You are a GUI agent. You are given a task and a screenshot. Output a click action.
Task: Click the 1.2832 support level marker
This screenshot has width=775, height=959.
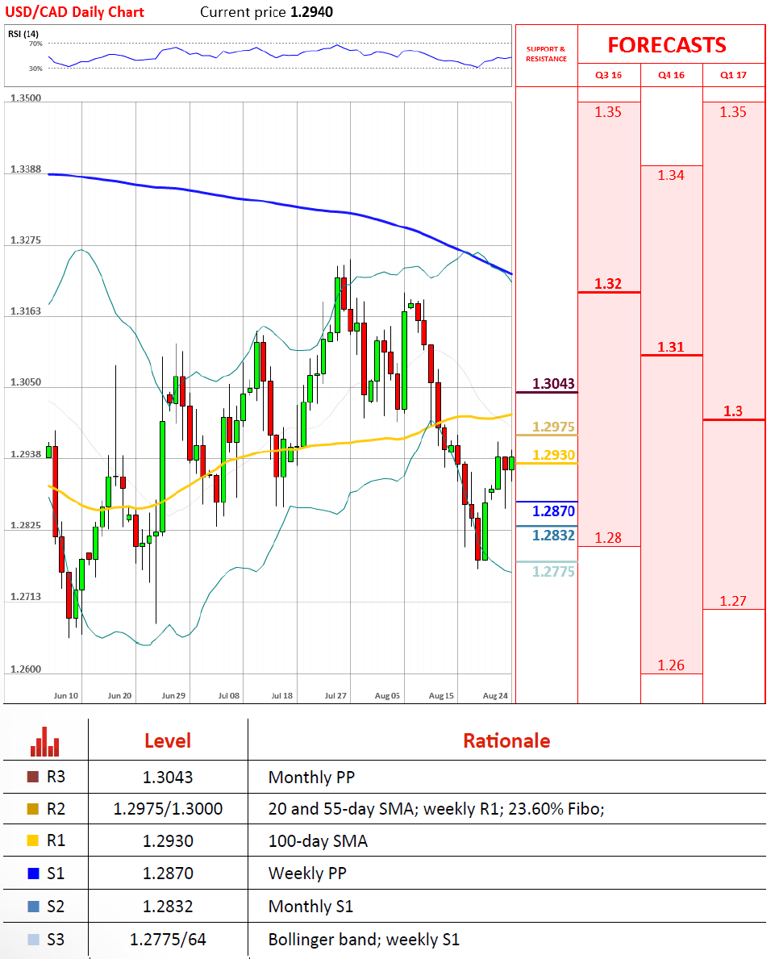[x=553, y=536]
